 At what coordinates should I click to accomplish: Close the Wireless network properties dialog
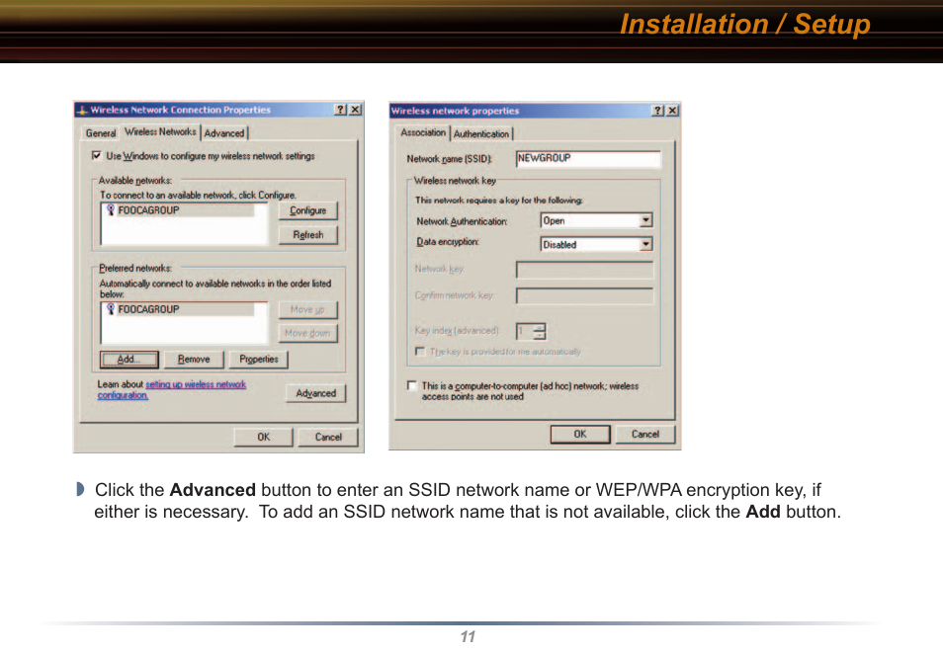click(x=672, y=111)
